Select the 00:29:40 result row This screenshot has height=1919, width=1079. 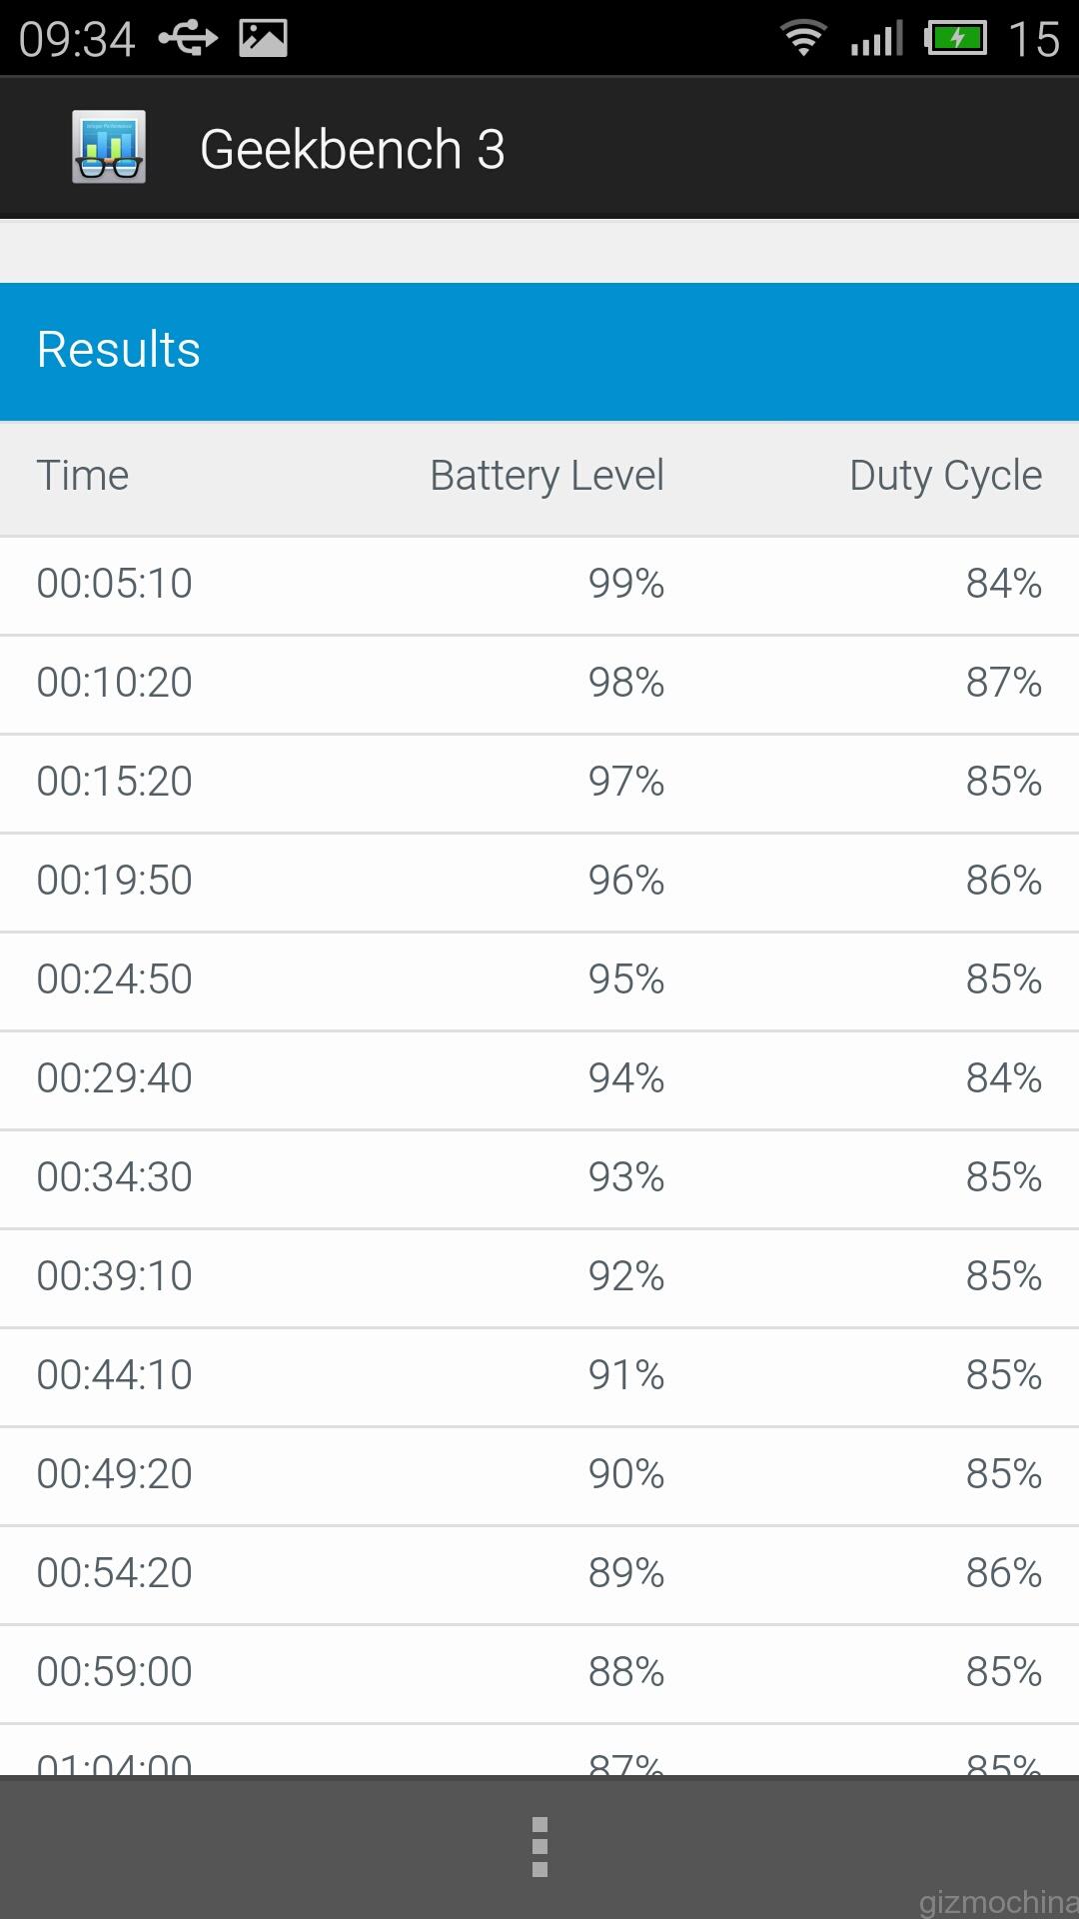539,1080
